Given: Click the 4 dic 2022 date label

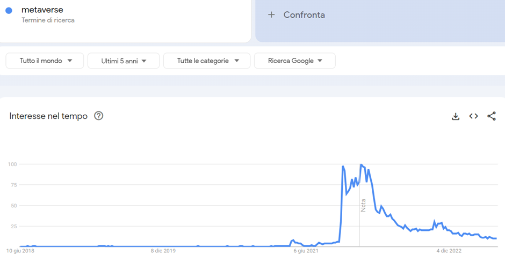Looking at the screenshot, I should pos(449,250).
